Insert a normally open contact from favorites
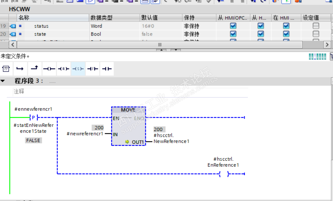The height and width of the screenshot is (201, 333). tap(107, 69)
